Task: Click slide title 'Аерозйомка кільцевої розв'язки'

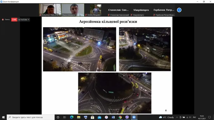Action: [108, 21]
